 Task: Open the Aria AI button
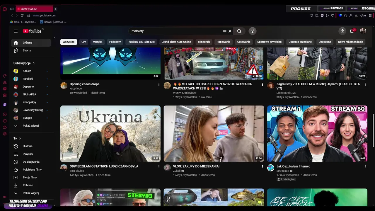[x=363, y=16]
